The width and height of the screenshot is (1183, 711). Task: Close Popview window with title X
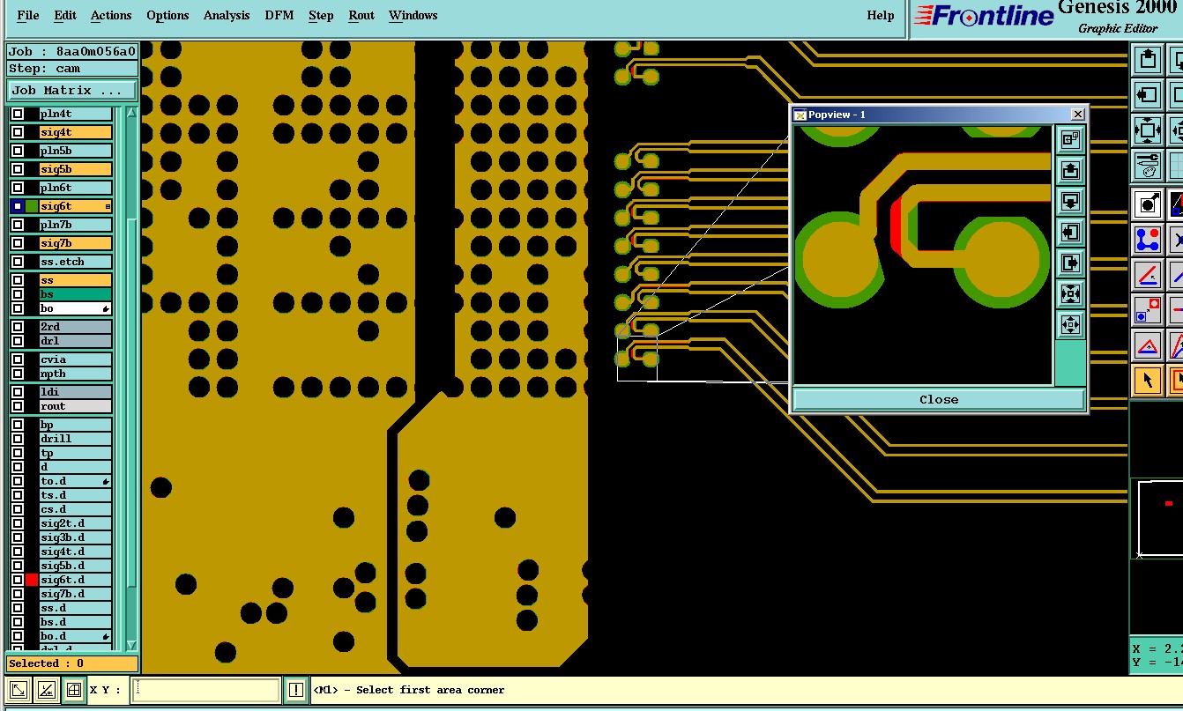coord(1077,115)
